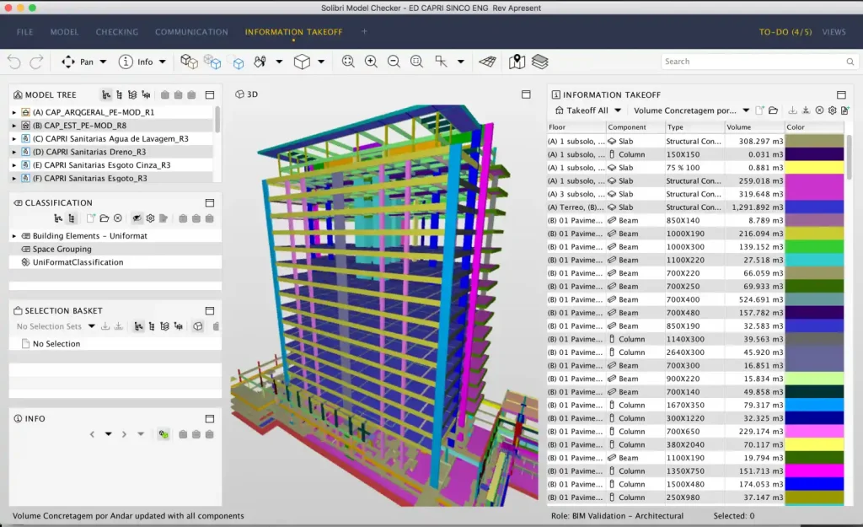Screen dimensions: 863x527
Task: Toggle the 3D cube button in Selection Basket
Action: coord(197,326)
